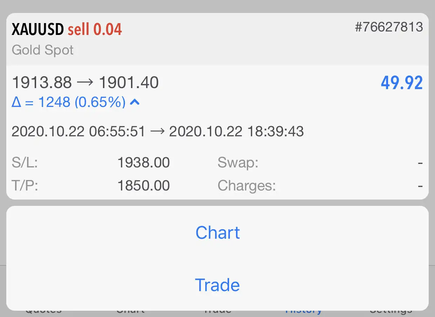The height and width of the screenshot is (317, 435).
Task: Open the Trade tab in bottom bar
Action: click(217, 311)
